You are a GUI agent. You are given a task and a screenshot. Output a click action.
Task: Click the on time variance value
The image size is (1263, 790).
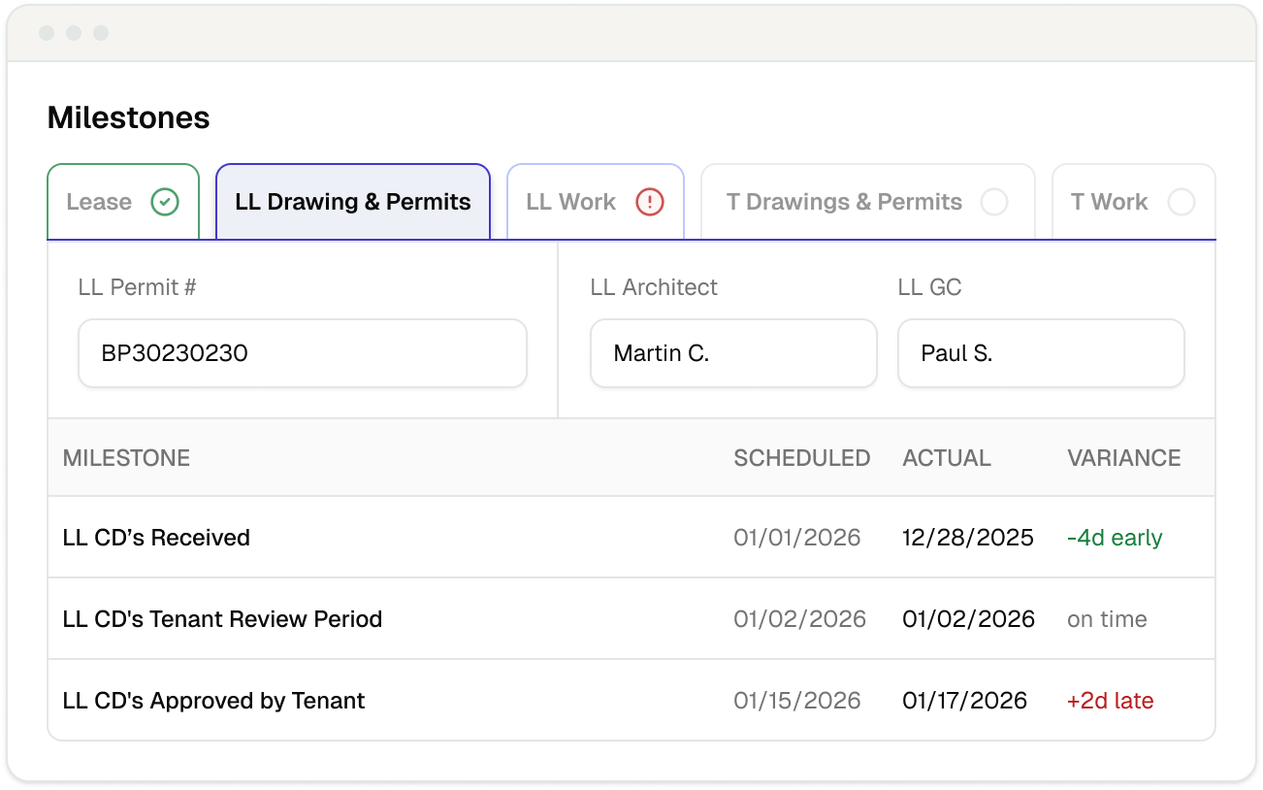point(1107,619)
